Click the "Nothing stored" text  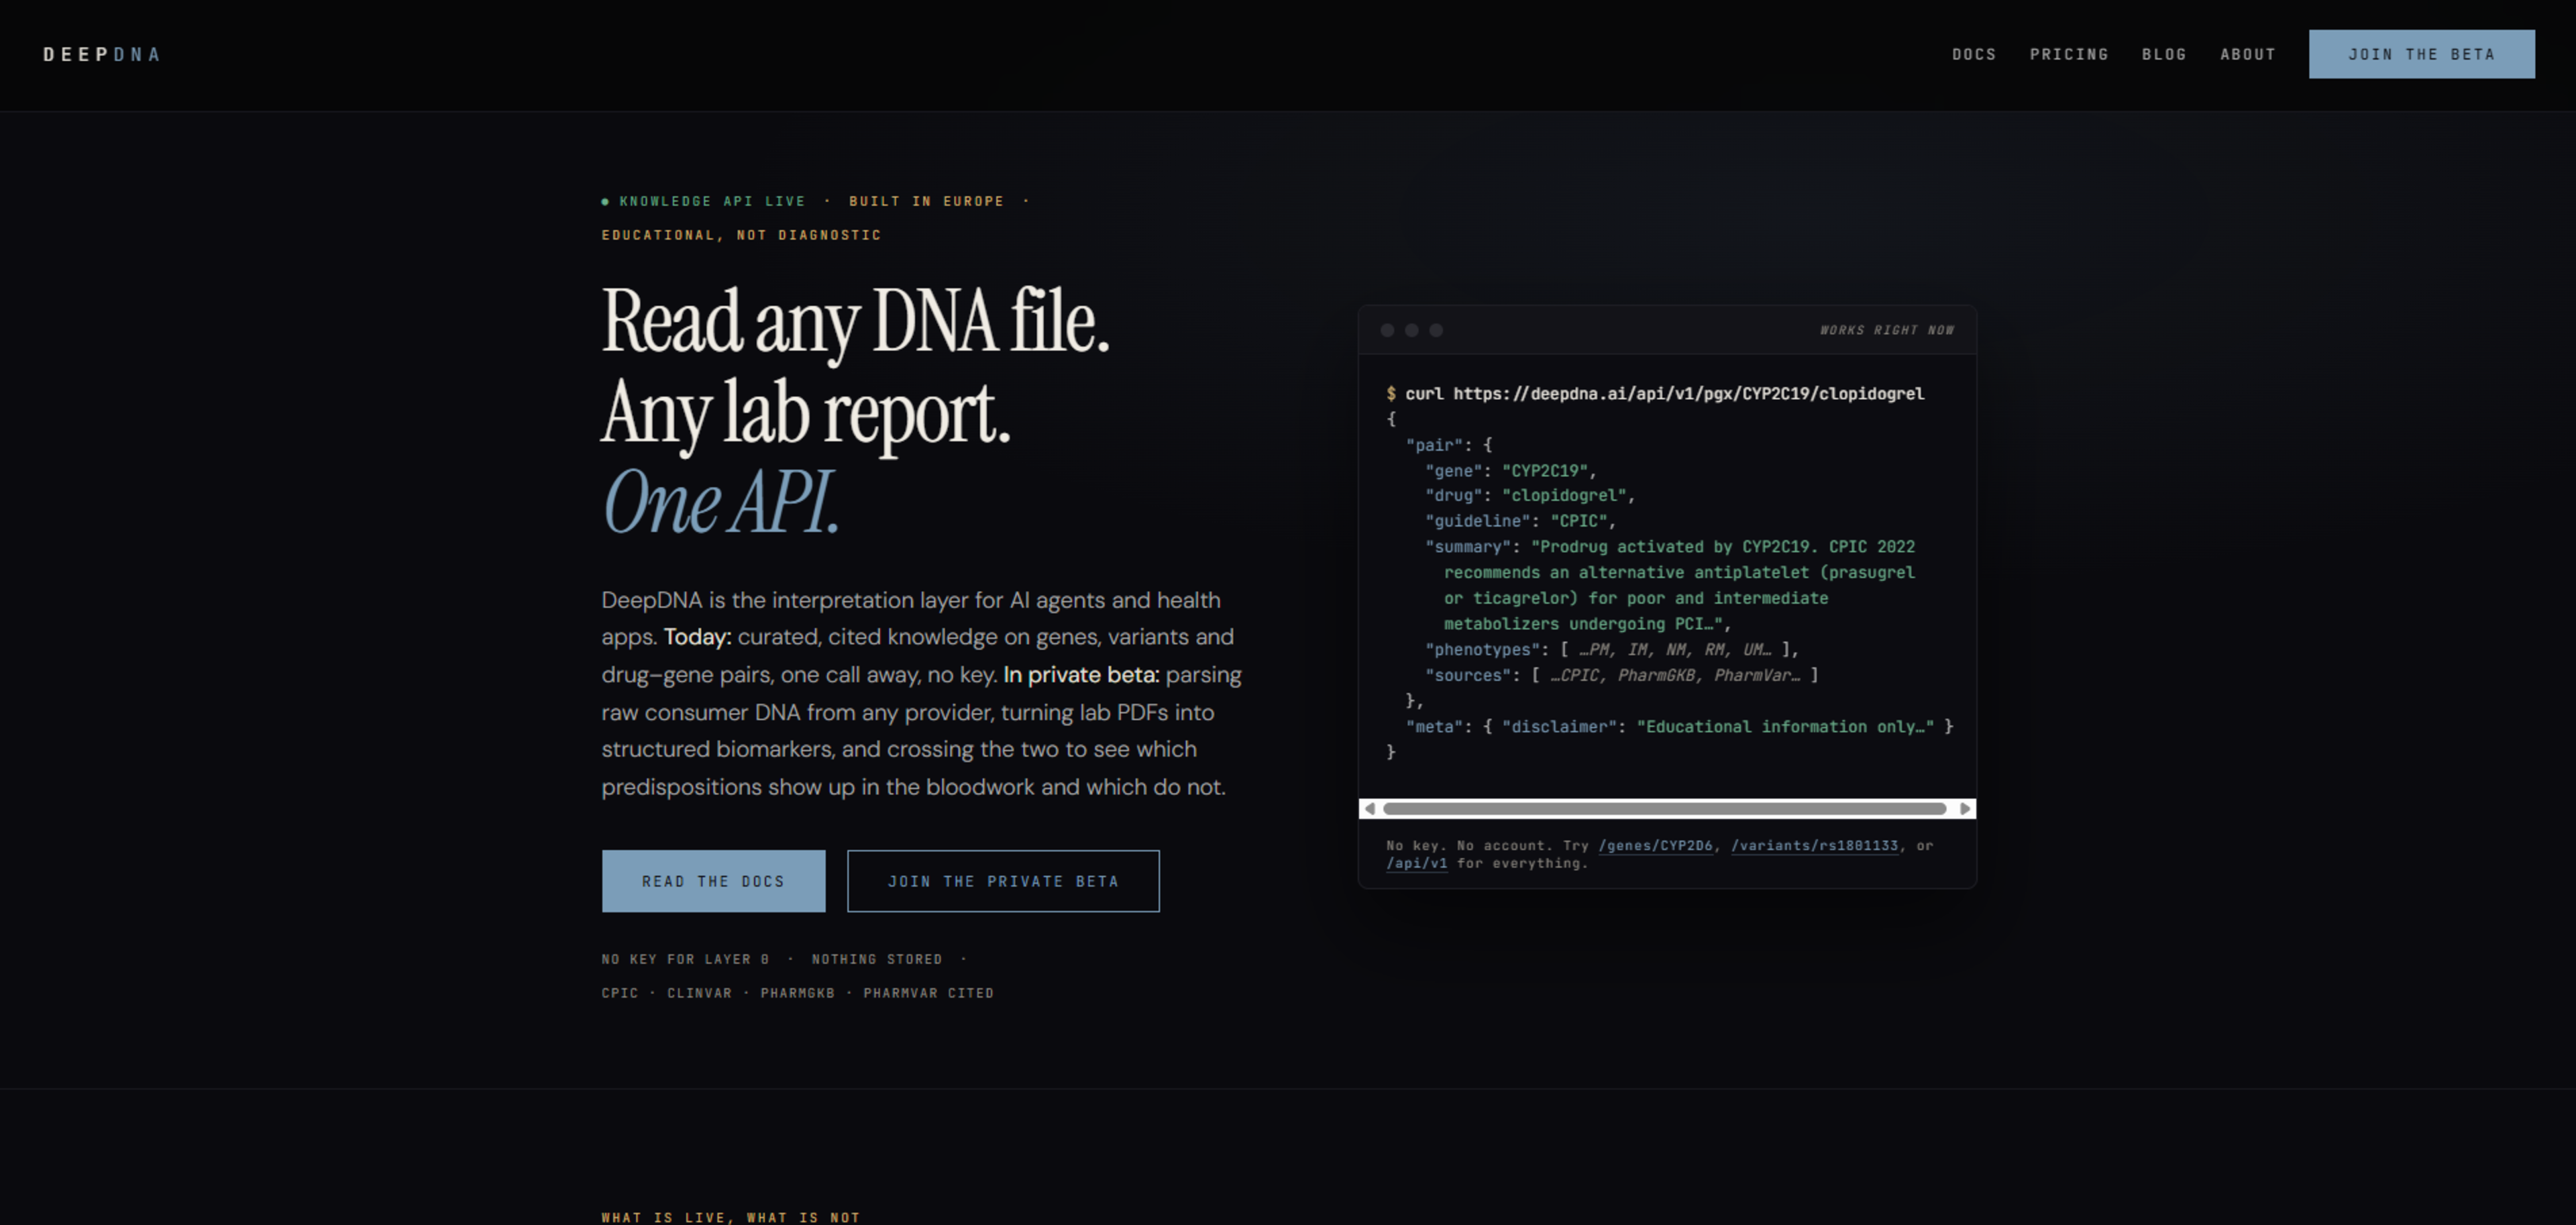877,959
